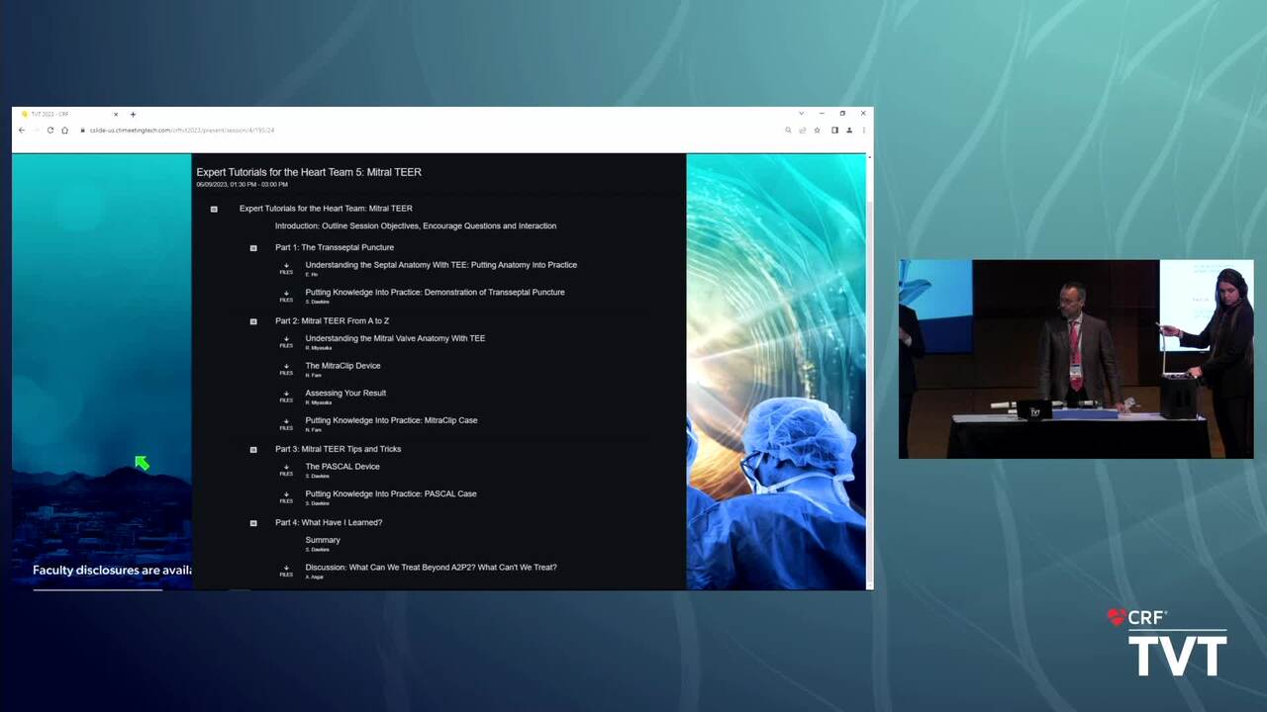Collapse Part 1: The Transseptal Puncture
Screen dimensions: 1267x712
(253, 248)
